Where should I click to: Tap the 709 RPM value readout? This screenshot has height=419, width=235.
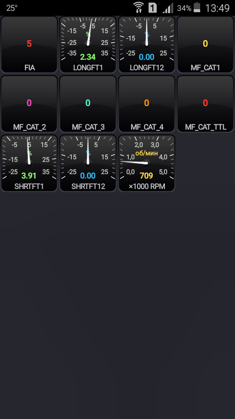click(x=146, y=175)
